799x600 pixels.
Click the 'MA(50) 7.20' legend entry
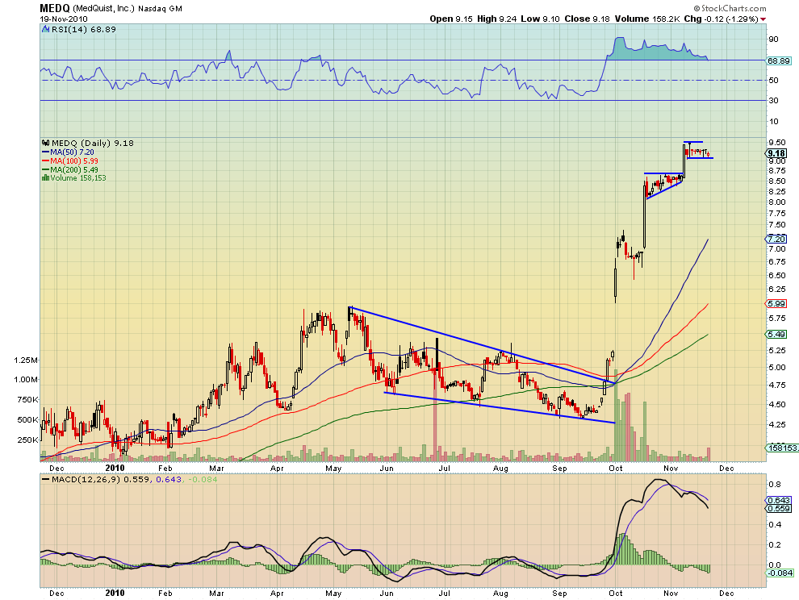[x=72, y=152]
